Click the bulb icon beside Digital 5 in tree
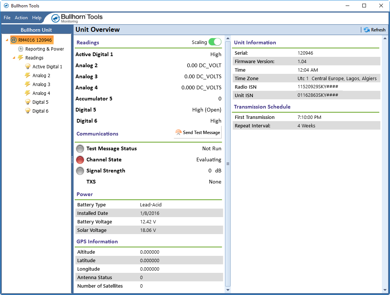390x295 pixels. pos(28,102)
